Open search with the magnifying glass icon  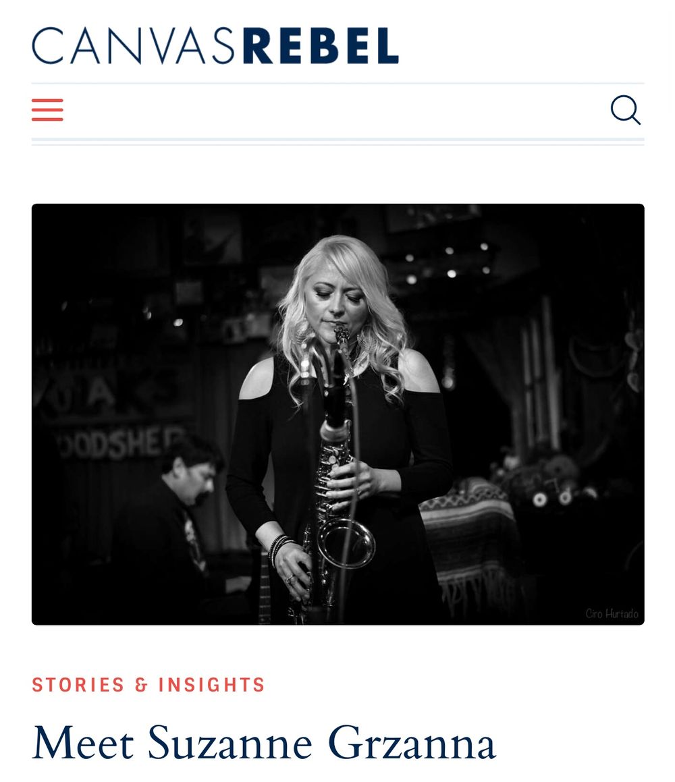click(x=626, y=110)
